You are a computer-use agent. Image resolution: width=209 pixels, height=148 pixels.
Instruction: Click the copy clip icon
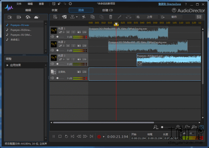coord(93,17)
